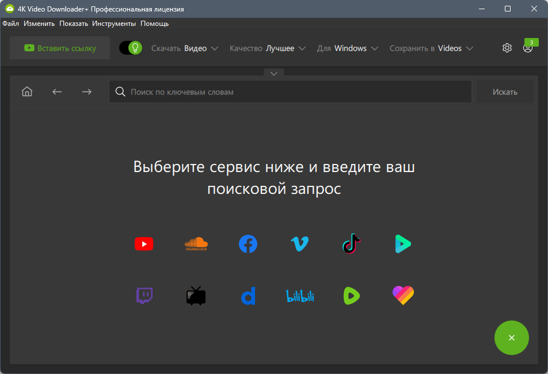Choose the Likee heart icon

coord(403,296)
